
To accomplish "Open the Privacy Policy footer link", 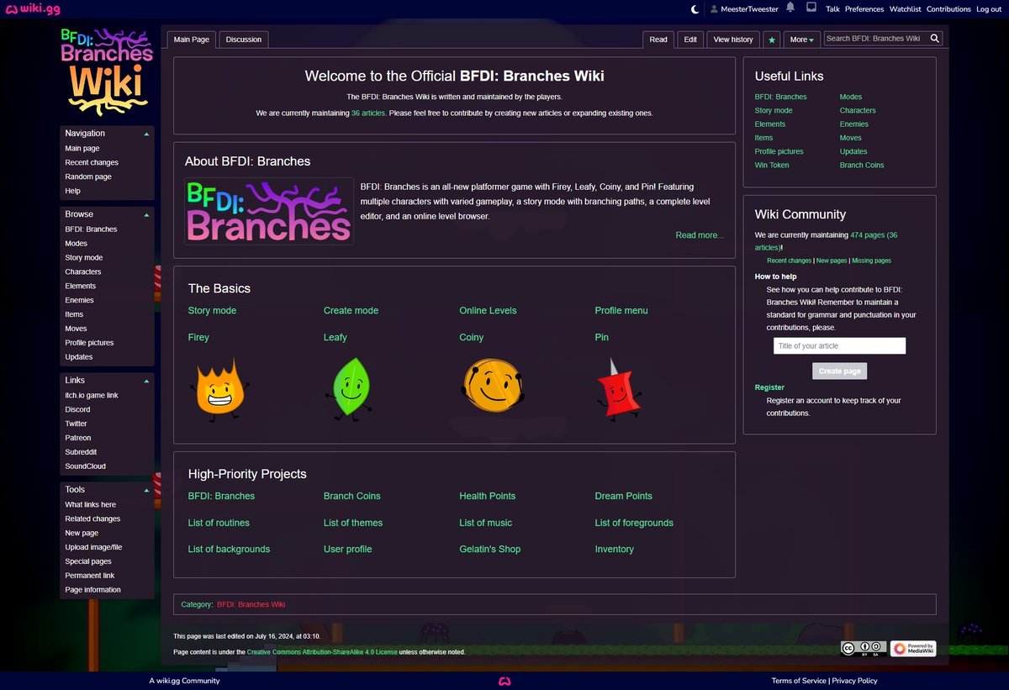I will (854, 681).
